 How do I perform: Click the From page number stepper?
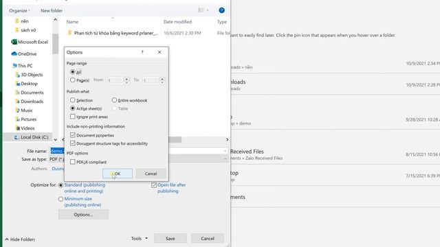point(126,81)
